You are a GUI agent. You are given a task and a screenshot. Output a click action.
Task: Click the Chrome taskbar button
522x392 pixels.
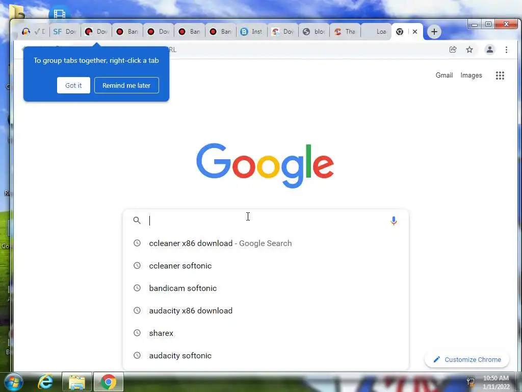point(109,382)
